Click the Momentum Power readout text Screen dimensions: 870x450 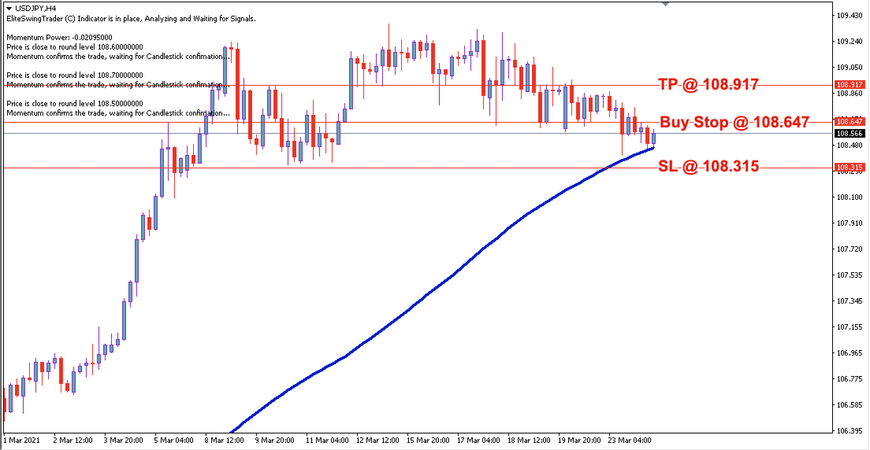pyautogui.click(x=60, y=37)
